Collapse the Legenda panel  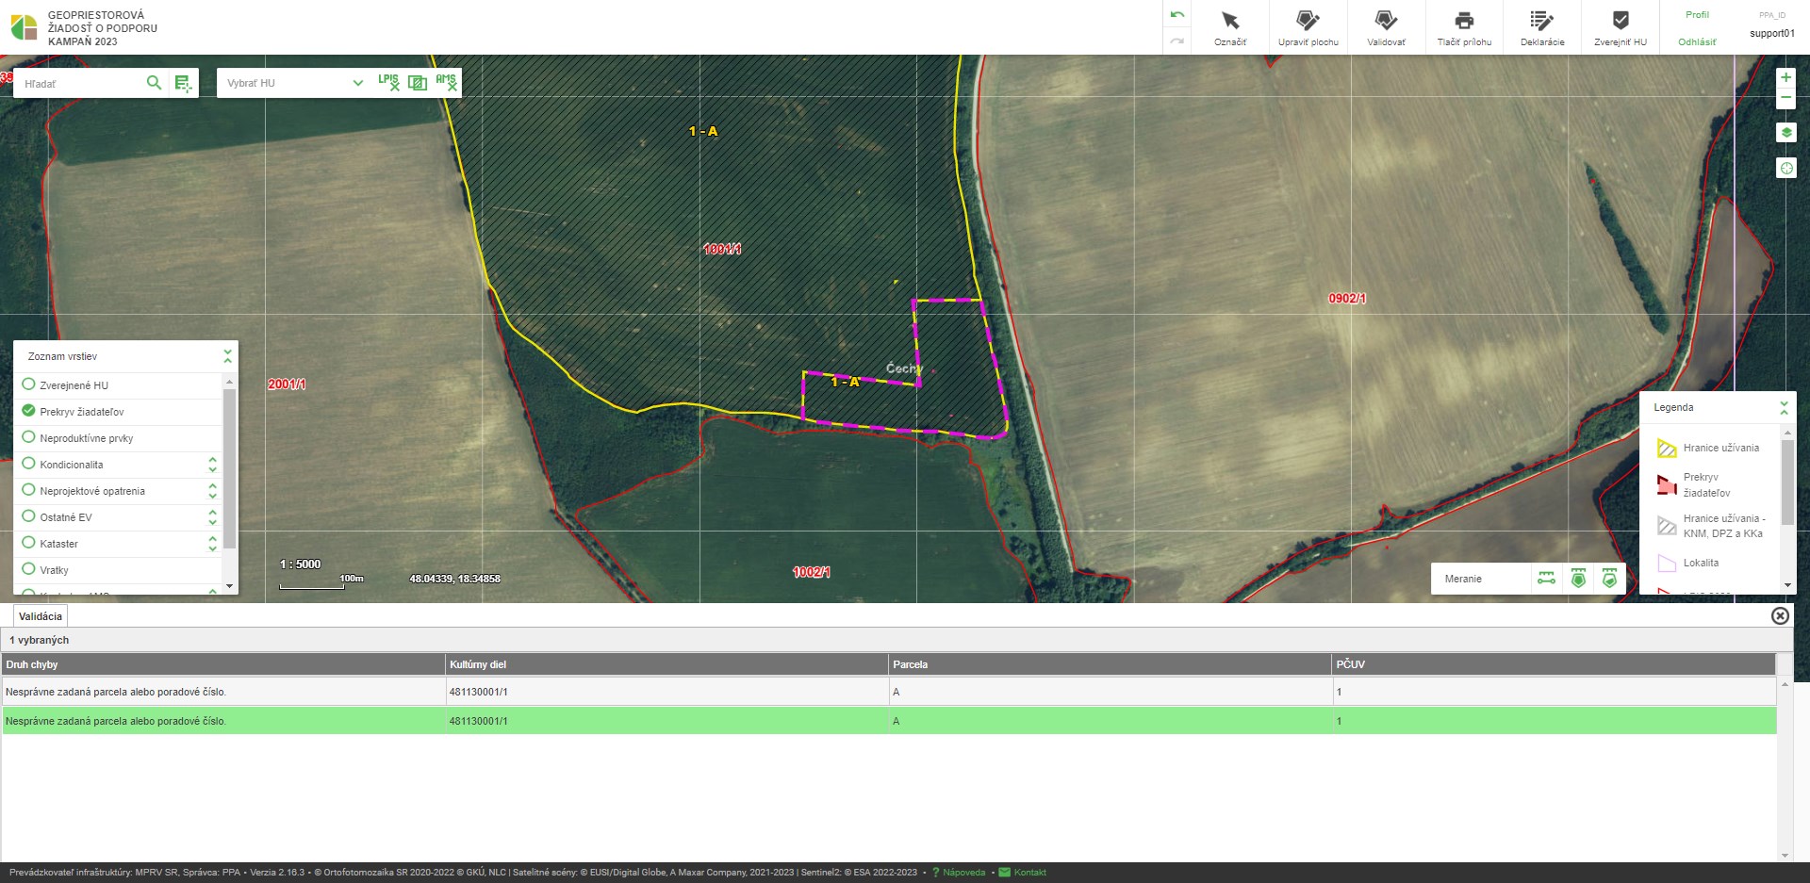(x=1784, y=407)
